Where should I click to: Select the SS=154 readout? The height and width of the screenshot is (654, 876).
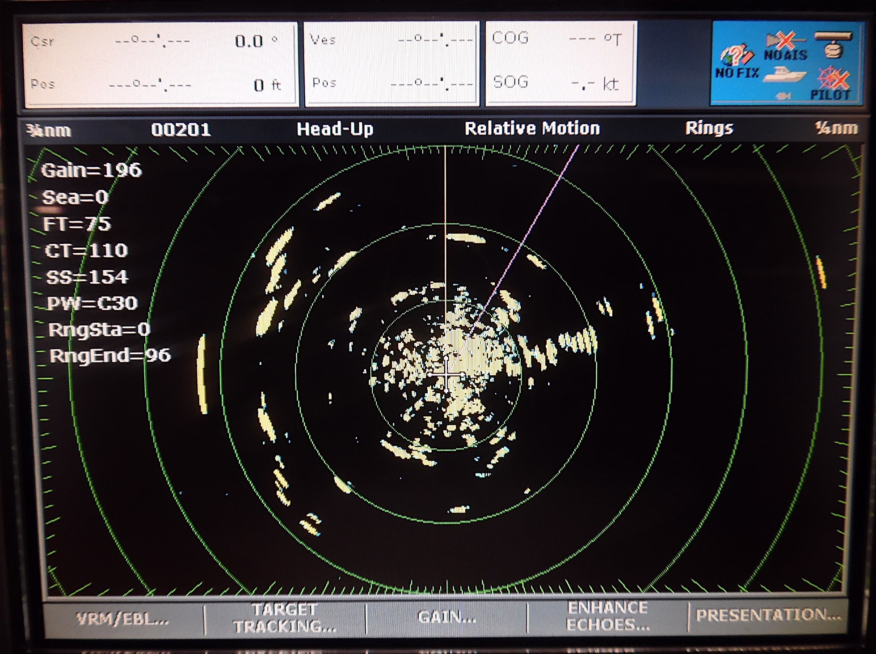tap(88, 277)
